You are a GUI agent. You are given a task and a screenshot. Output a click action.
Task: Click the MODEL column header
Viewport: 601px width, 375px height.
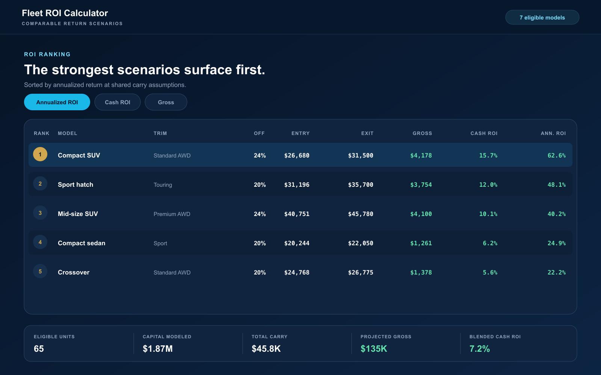tap(68, 133)
